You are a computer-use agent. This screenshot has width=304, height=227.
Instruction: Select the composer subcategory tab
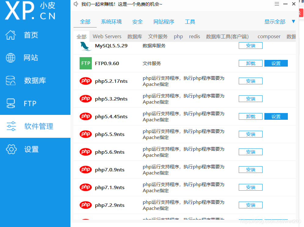click(269, 36)
